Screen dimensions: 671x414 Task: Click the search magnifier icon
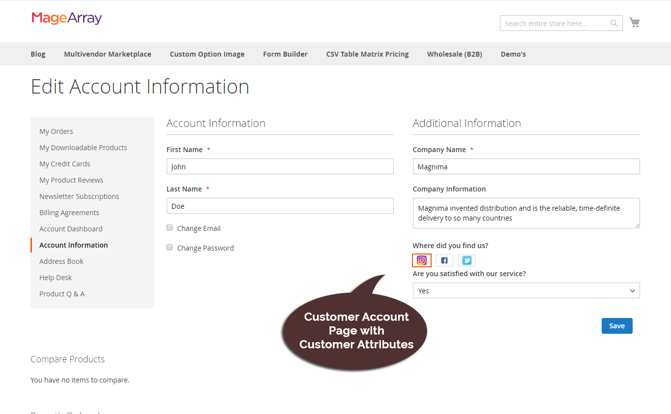613,23
